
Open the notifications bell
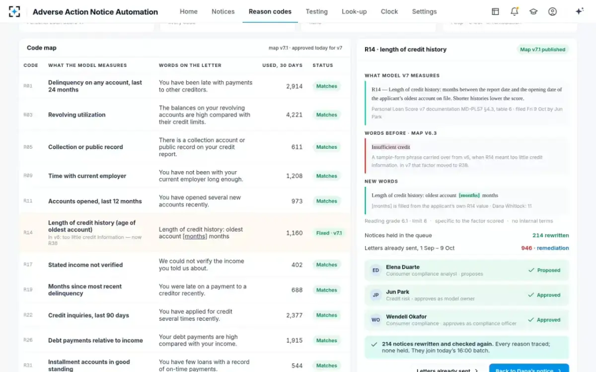pyautogui.click(x=515, y=11)
